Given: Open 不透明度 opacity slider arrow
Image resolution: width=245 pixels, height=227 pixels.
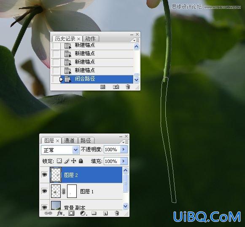Looking at the screenshot, I should (124, 150).
